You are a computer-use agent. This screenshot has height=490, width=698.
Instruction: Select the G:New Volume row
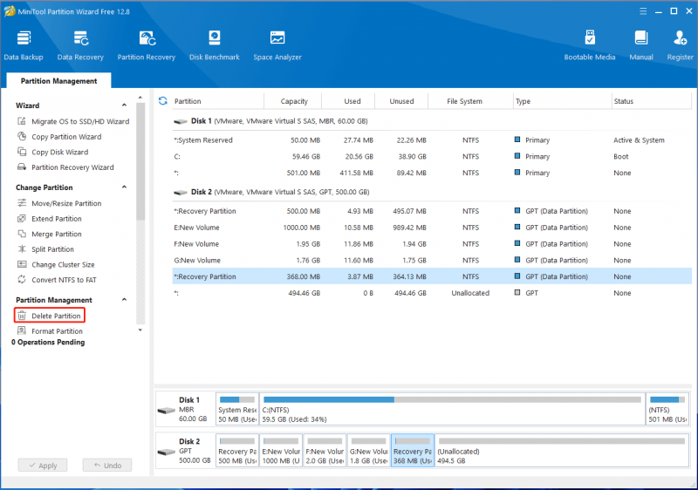point(432,261)
